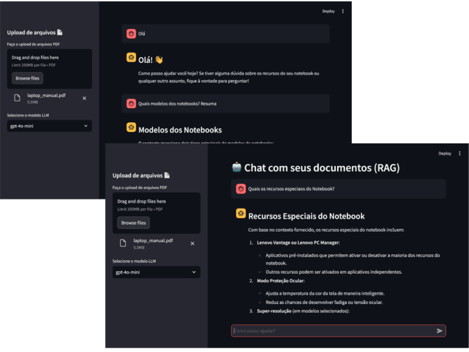Click the user avatar beside the 'Olá' message
Screen dimensions: 469x352
point(131,34)
